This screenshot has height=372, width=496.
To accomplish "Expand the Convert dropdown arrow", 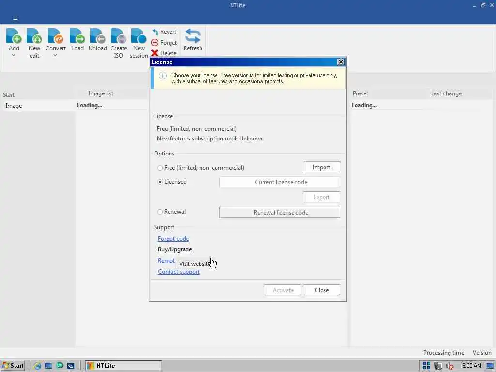I will [x=55, y=56].
